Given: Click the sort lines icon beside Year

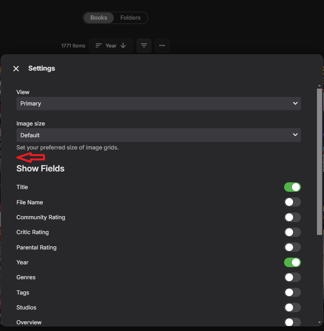Looking at the screenshot, I should [x=99, y=45].
